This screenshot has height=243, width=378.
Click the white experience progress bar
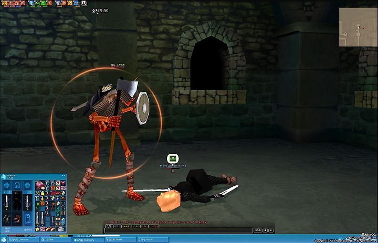[x=106, y=236]
